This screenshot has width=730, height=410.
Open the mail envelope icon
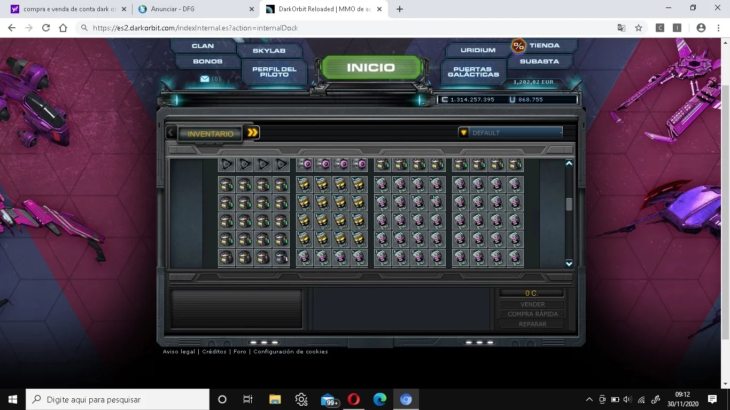(x=205, y=79)
